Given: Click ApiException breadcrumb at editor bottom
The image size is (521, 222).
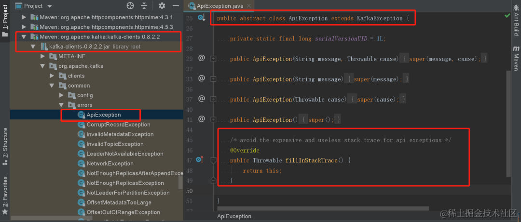Looking at the screenshot, I should pos(234,216).
